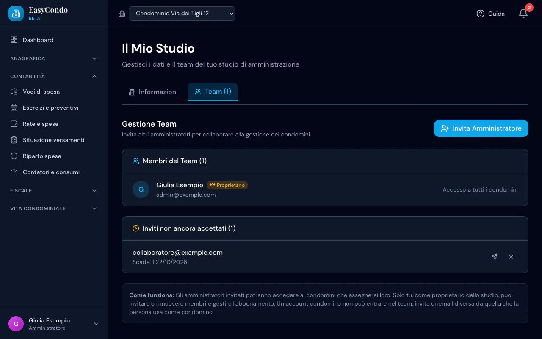
Task: Expand the Anagrafica section
Action: click(x=54, y=58)
